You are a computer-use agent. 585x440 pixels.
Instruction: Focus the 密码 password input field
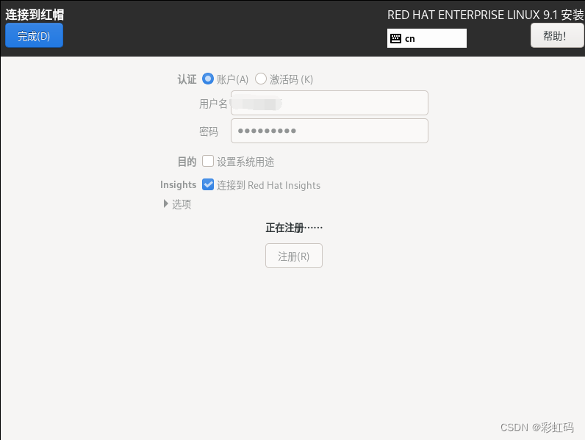click(x=329, y=131)
